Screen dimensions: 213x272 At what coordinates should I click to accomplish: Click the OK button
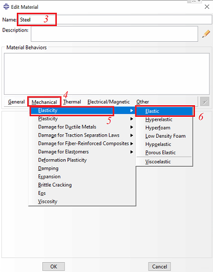(53, 267)
